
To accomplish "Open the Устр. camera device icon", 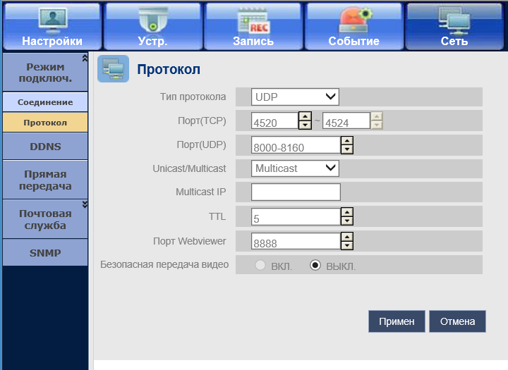I will click(152, 18).
